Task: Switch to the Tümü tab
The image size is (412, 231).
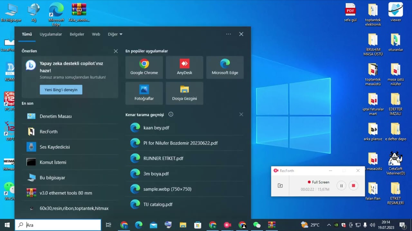Action: pos(27,34)
